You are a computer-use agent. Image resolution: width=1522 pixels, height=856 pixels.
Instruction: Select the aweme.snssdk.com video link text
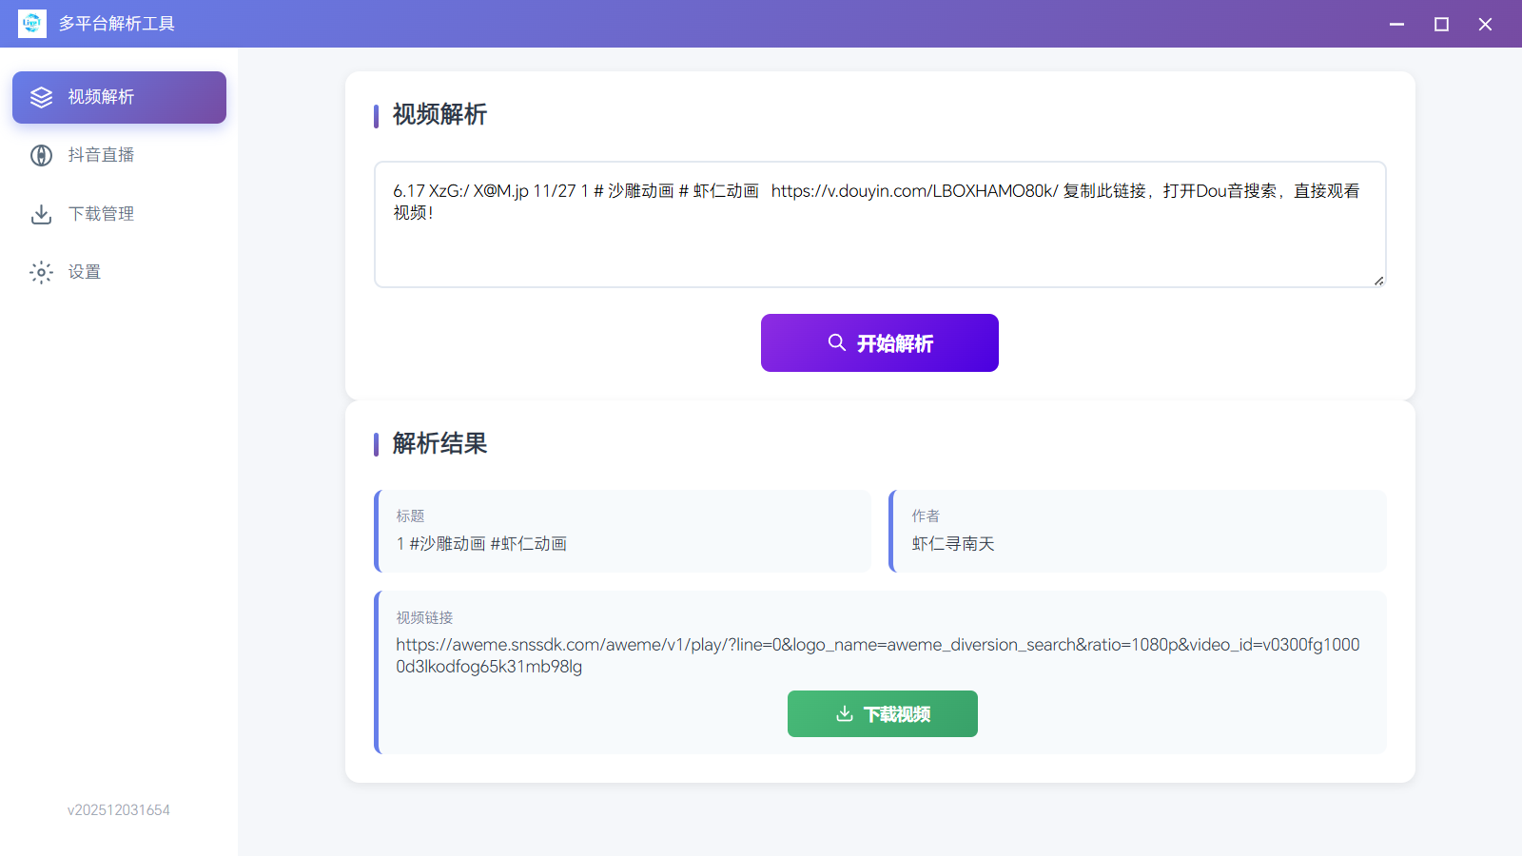tap(877, 655)
